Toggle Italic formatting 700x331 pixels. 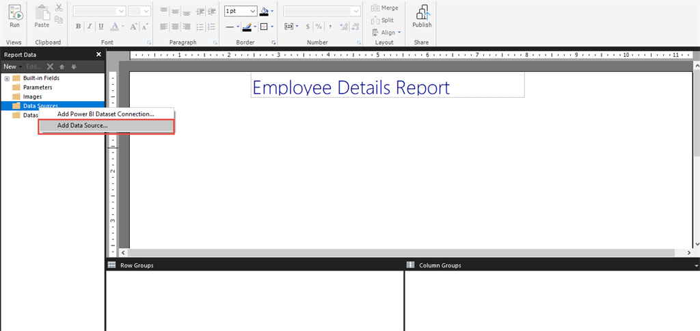90,27
